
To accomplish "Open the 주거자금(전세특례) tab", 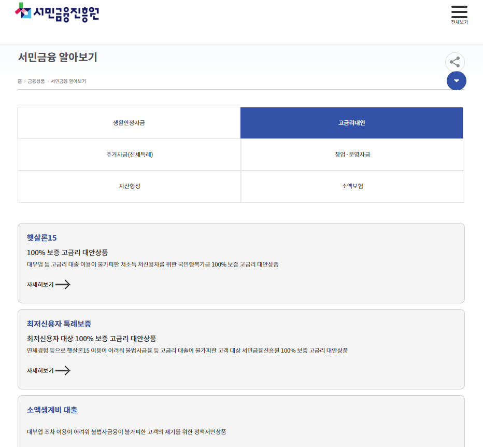I will click(129, 154).
